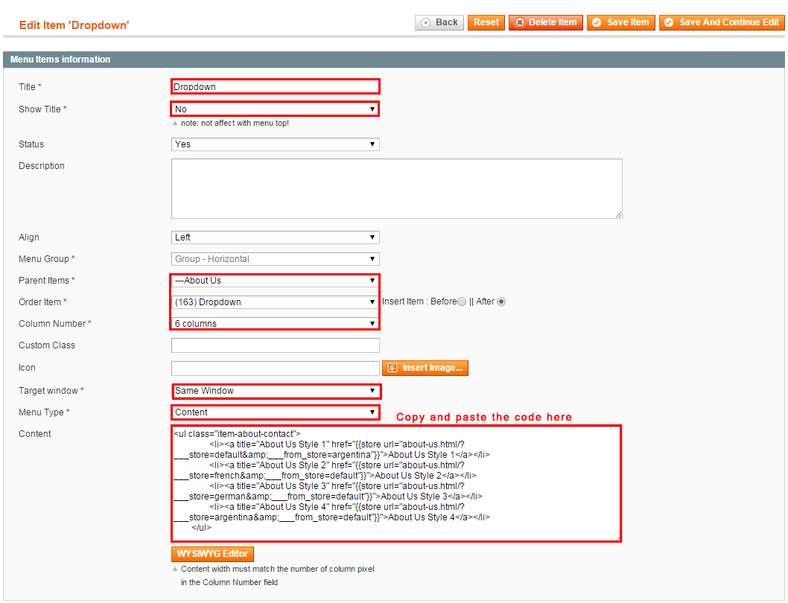788x603 pixels.
Task: Open the WYSIWYG Editor
Action: pyautogui.click(x=212, y=554)
